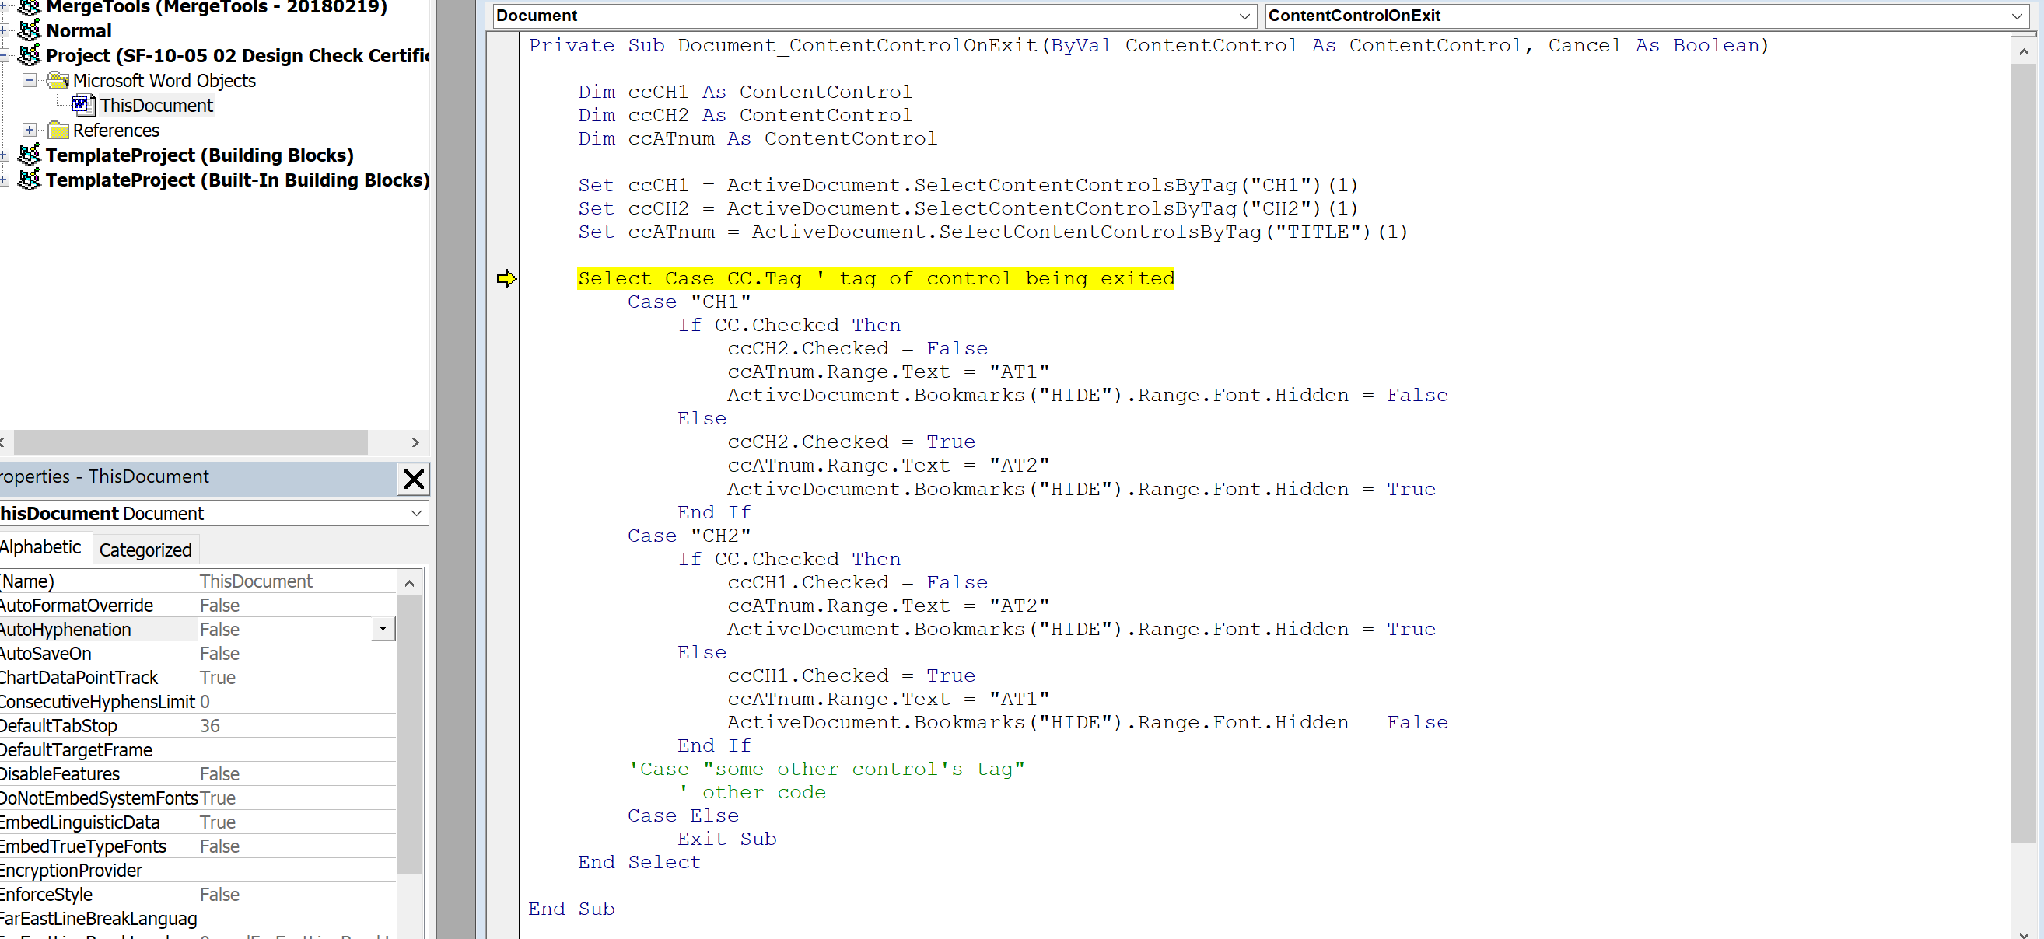Open the ContentControlOnExit procedure dropdown
This screenshot has height=939, width=2044.
coord(2016,16)
